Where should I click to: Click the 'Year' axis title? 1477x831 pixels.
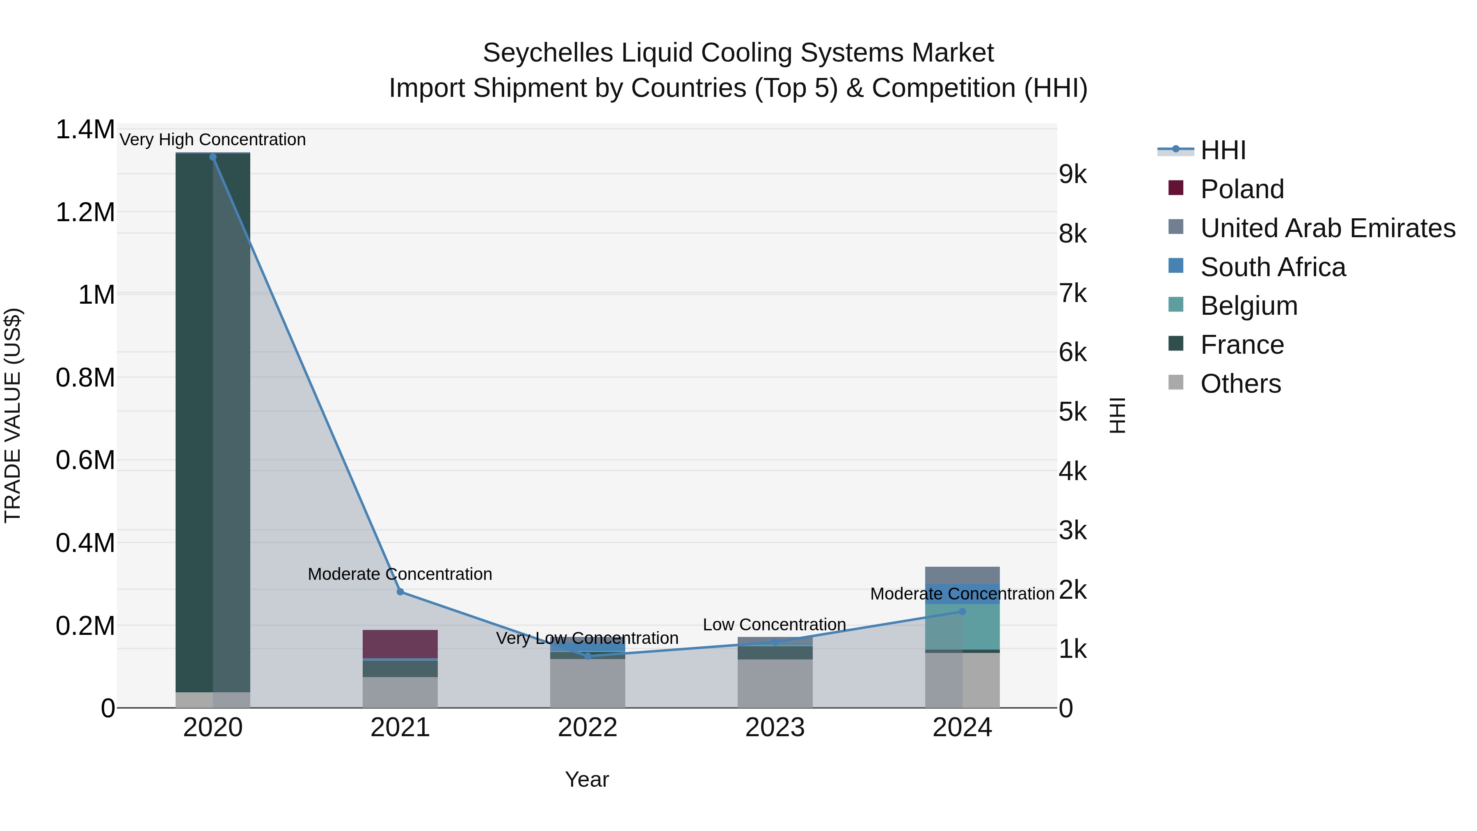tap(587, 779)
